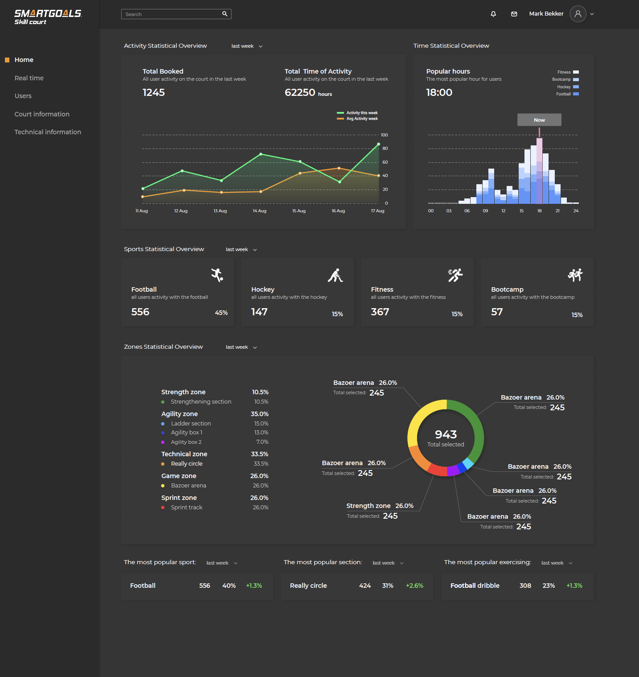Click the Now button on the hours chart
The width and height of the screenshot is (639, 677).
539,120
